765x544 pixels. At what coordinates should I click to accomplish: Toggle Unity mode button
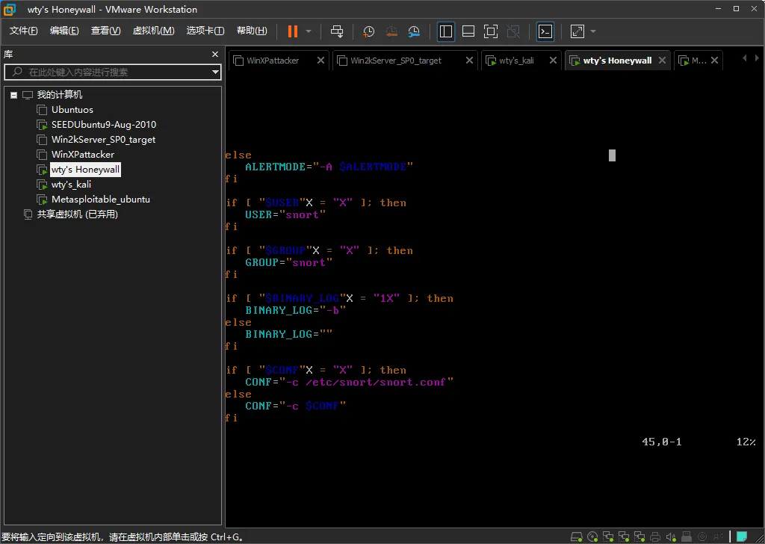pos(512,31)
